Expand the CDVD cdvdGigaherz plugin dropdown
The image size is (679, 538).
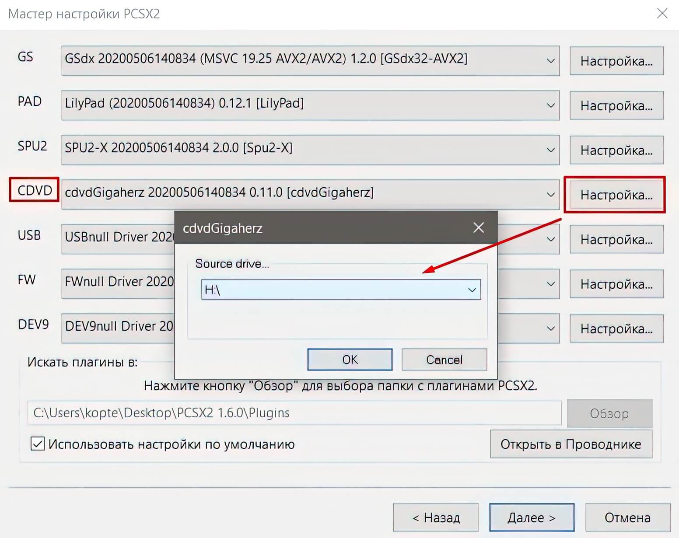[550, 195]
